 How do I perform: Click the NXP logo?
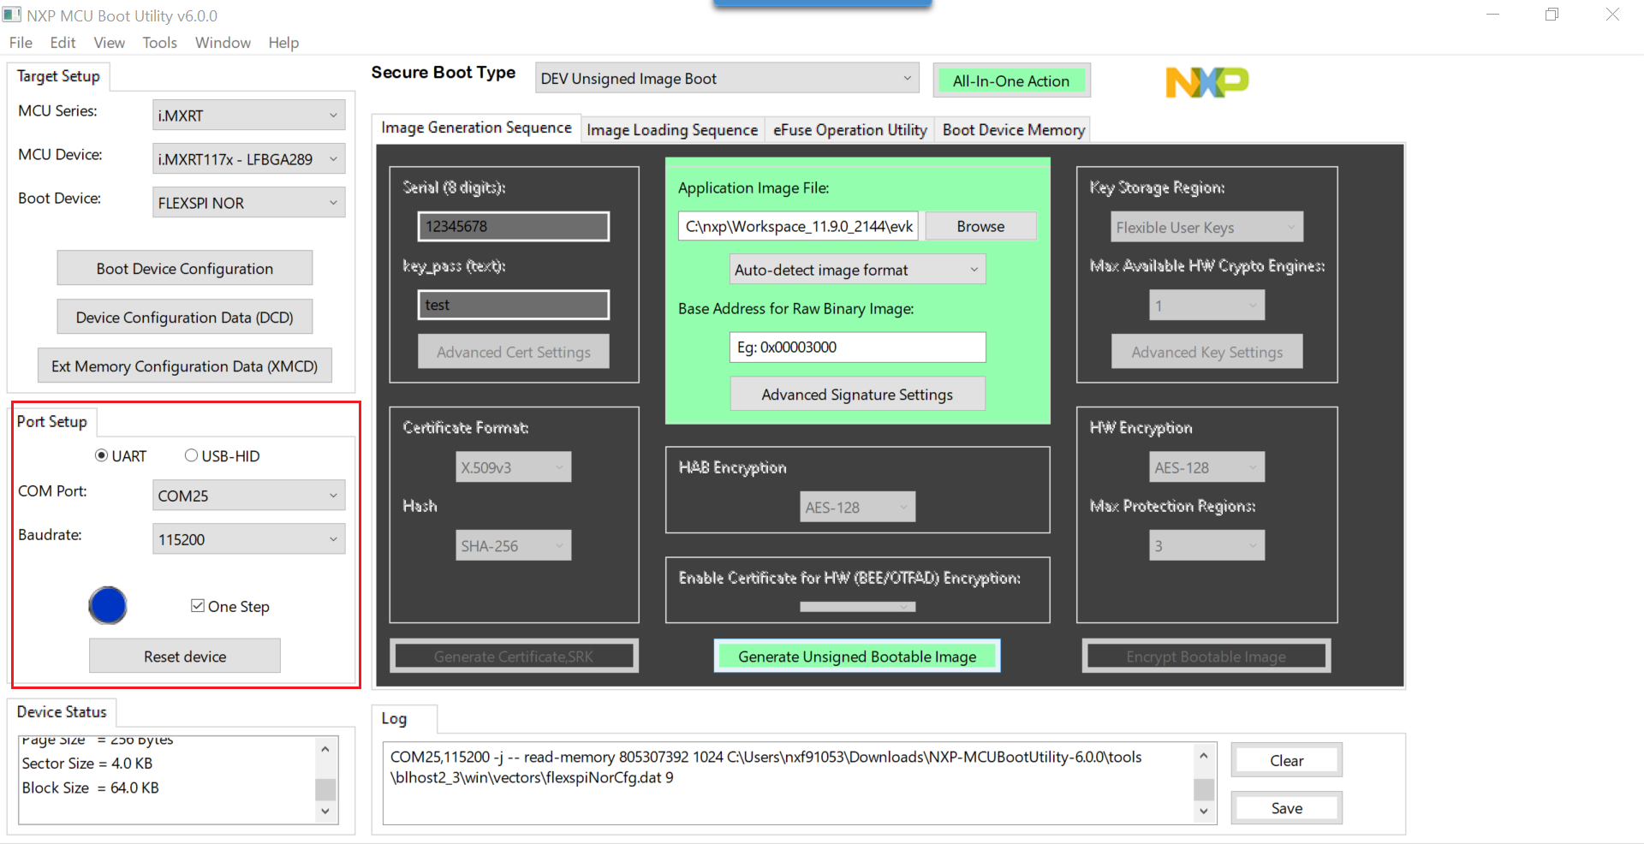(1207, 81)
